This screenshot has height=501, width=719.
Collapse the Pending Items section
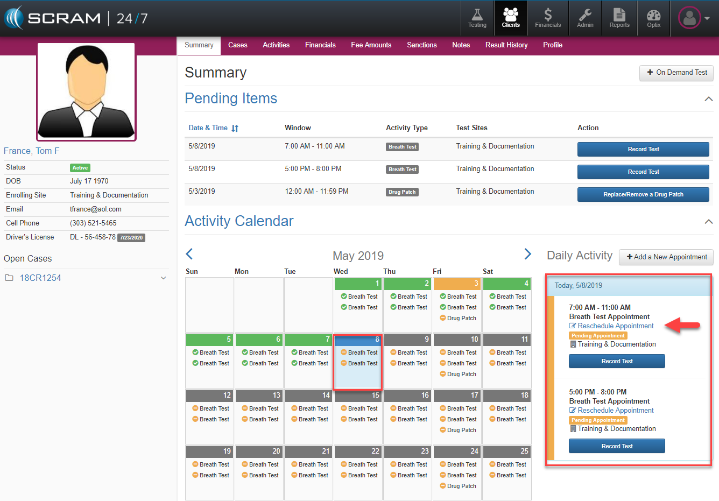(708, 99)
